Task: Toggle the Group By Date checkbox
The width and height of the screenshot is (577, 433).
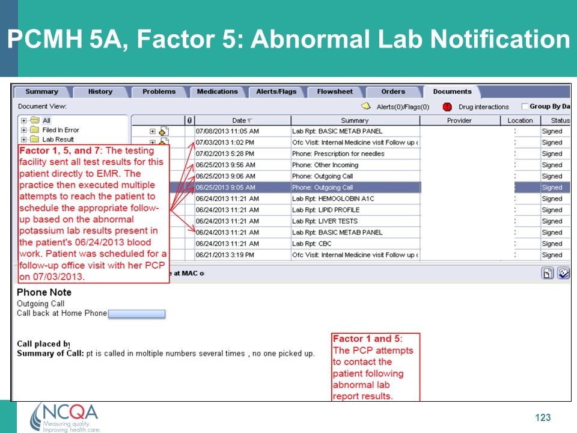Action: coord(525,106)
